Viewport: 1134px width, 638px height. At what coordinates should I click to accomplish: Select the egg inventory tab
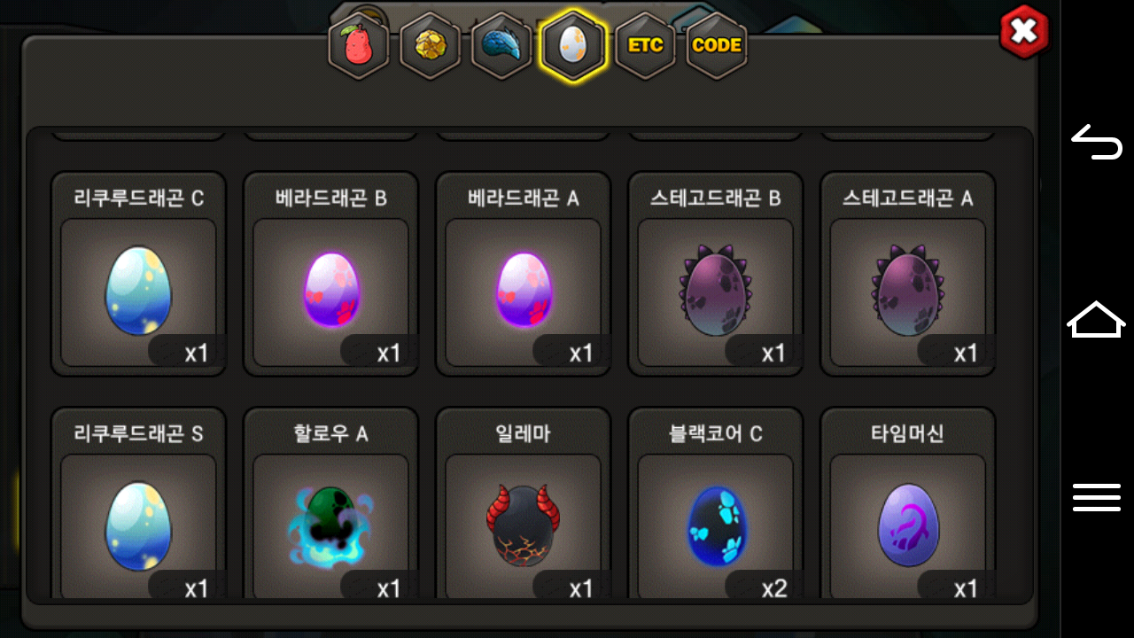[573, 46]
